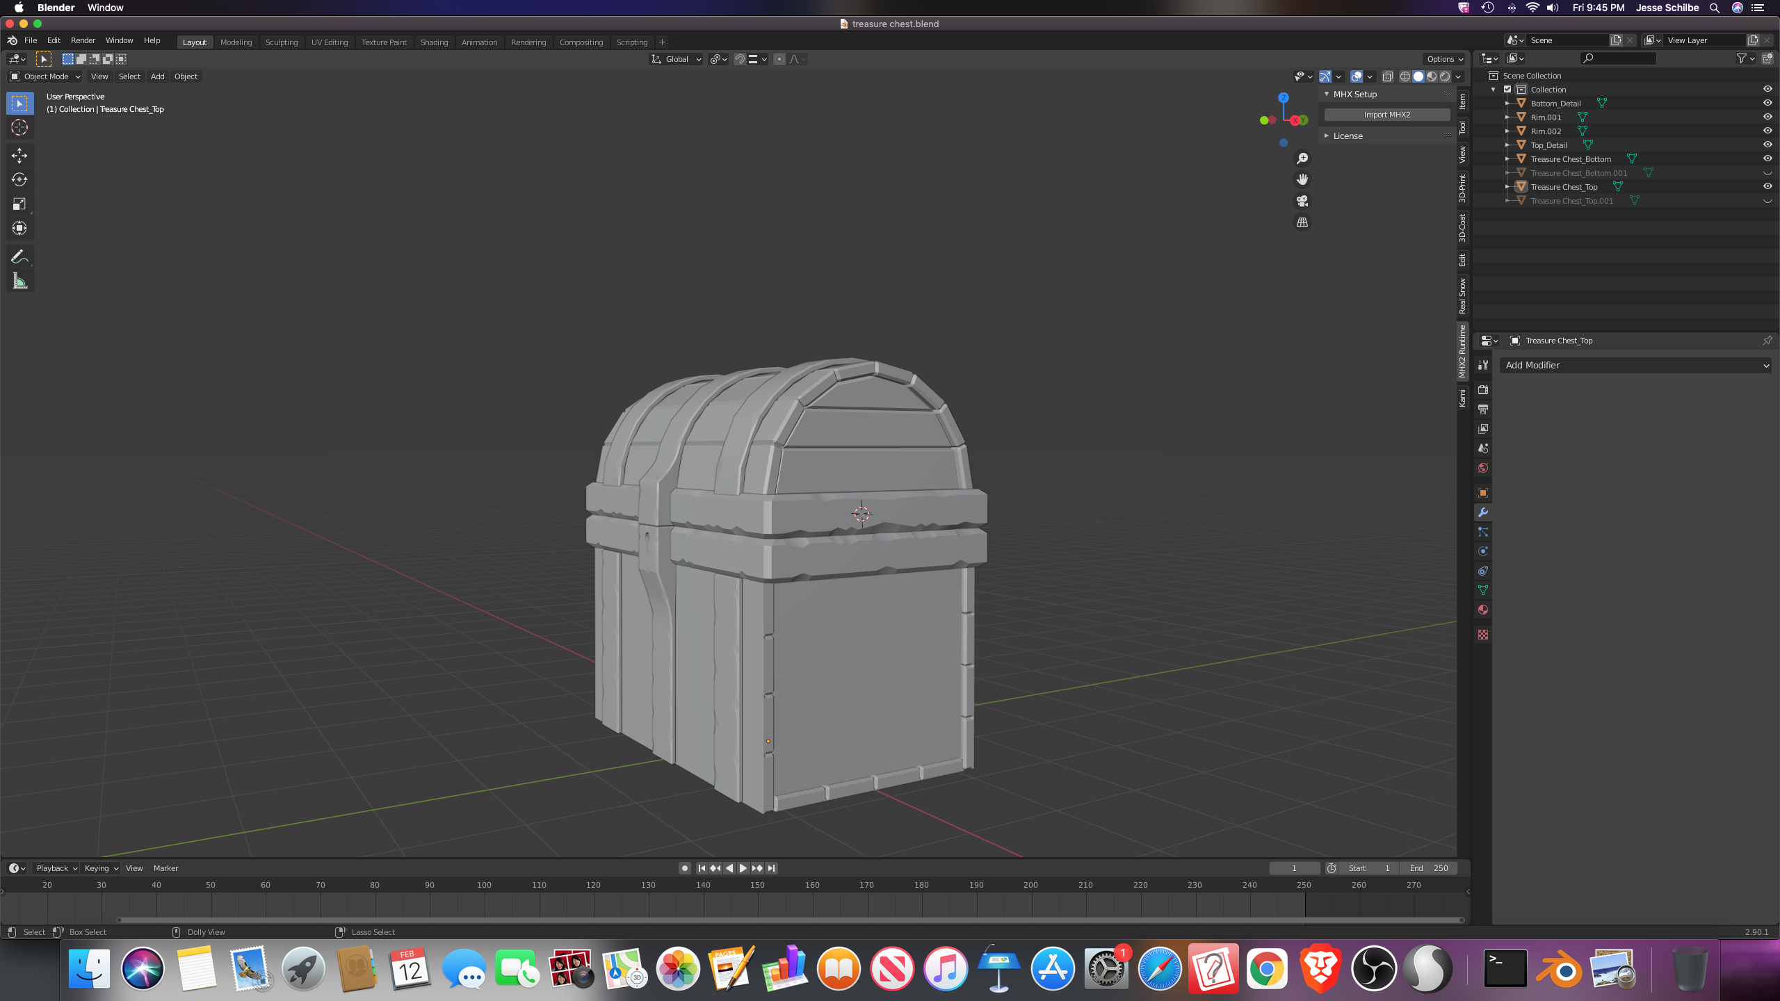Image resolution: width=1780 pixels, height=1001 pixels.
Task: Hide Bottom_Detail with its eye icon
Action: tap(1767, 103)
